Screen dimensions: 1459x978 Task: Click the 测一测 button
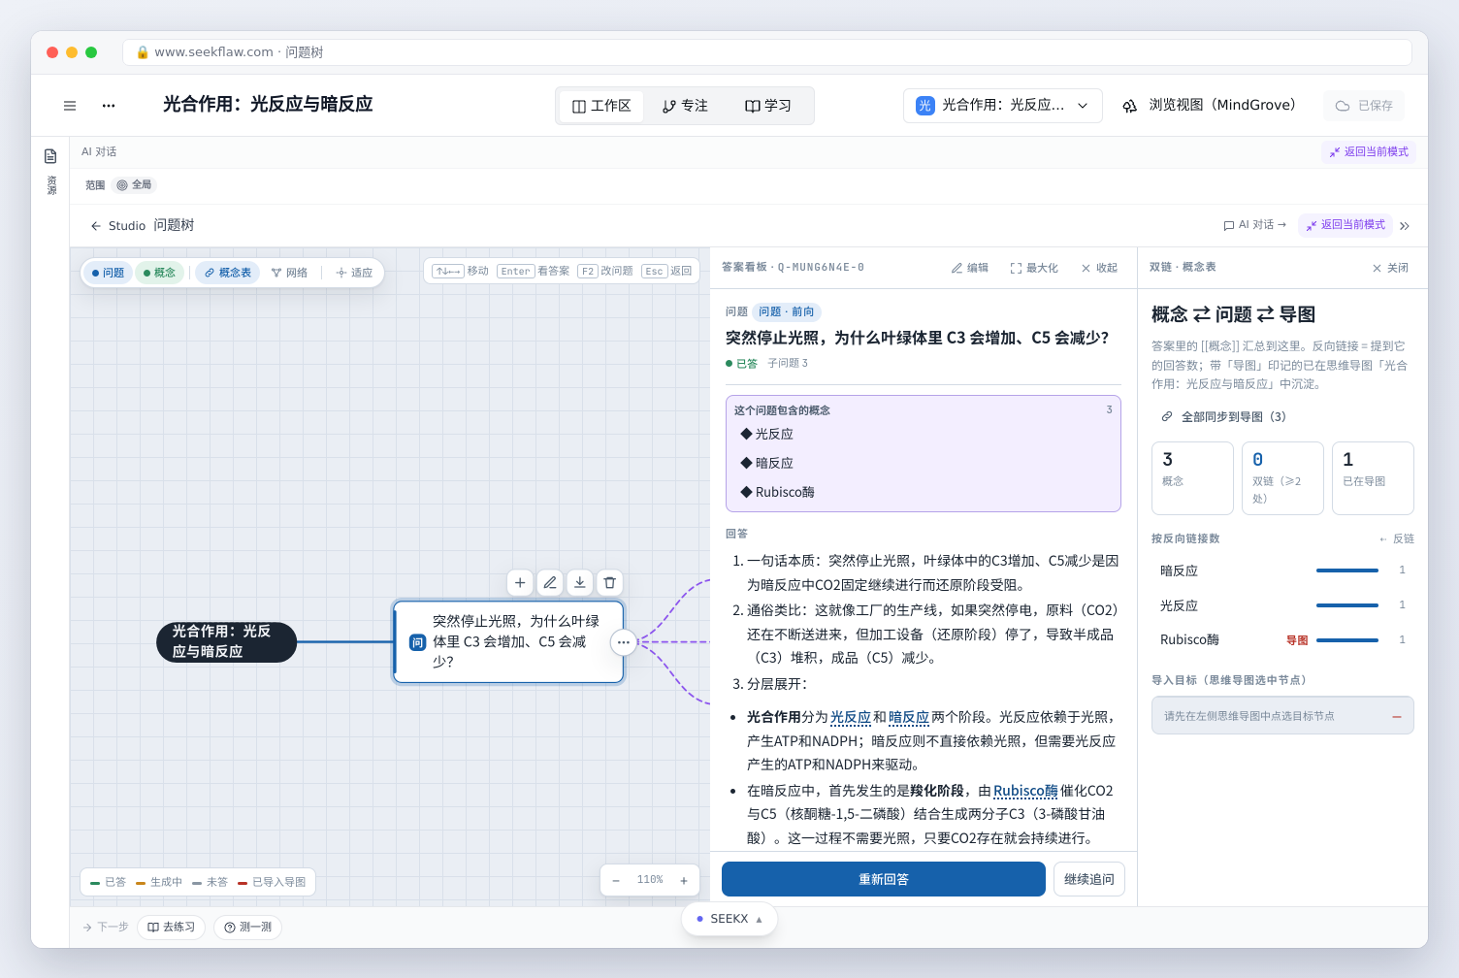coord(247,927)
